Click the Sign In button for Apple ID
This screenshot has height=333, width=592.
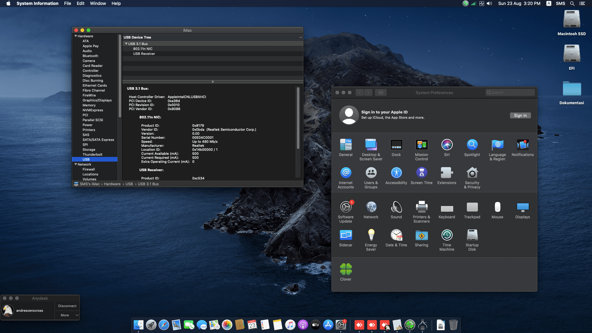[x=520, y=115]
